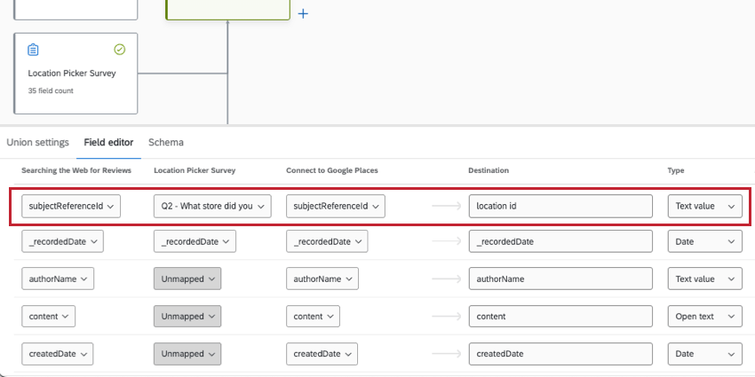Select the Location Picker Survey node card
755x377 pixels.
tap(75, 74)
